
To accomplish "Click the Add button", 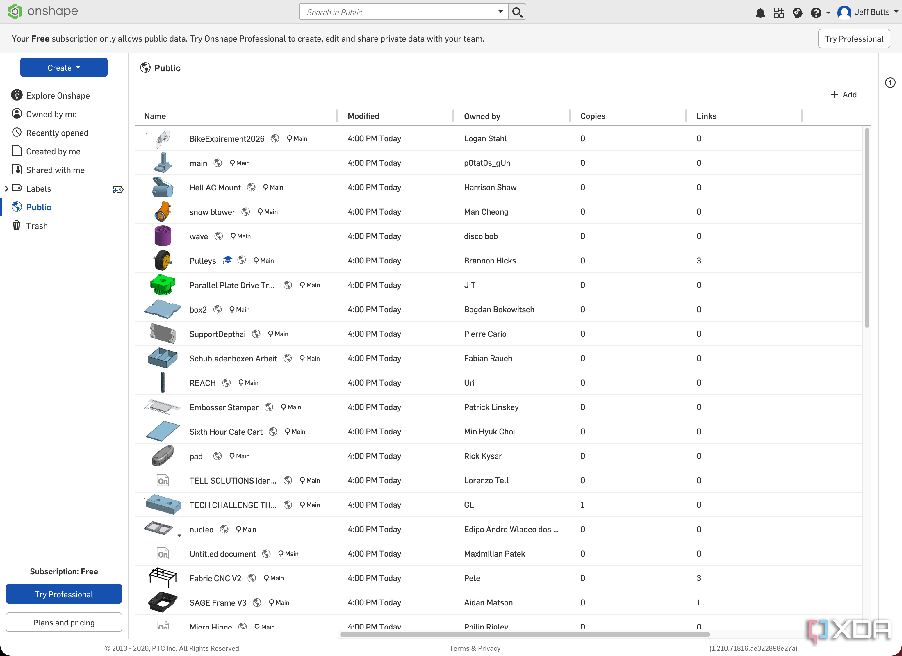I will tap(844, 94).
